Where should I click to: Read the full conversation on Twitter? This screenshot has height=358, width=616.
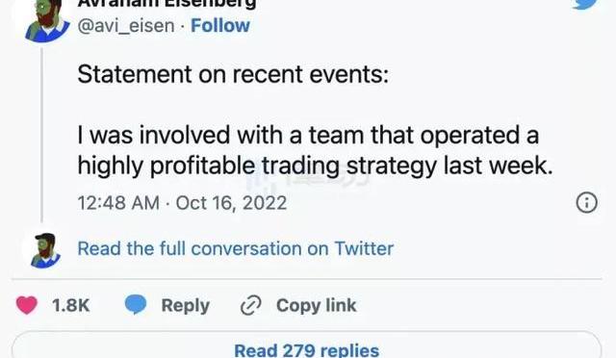pos(235,248)
